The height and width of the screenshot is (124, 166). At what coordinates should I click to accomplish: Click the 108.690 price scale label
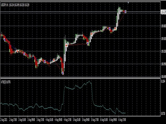pos(164,77)
